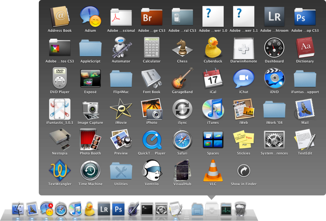Open the Utilities folder

[x=121, y=171]
